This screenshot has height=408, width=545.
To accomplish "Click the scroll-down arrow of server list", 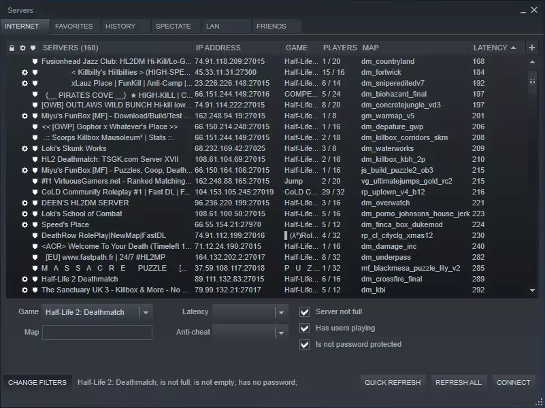I will coord(532,290).
